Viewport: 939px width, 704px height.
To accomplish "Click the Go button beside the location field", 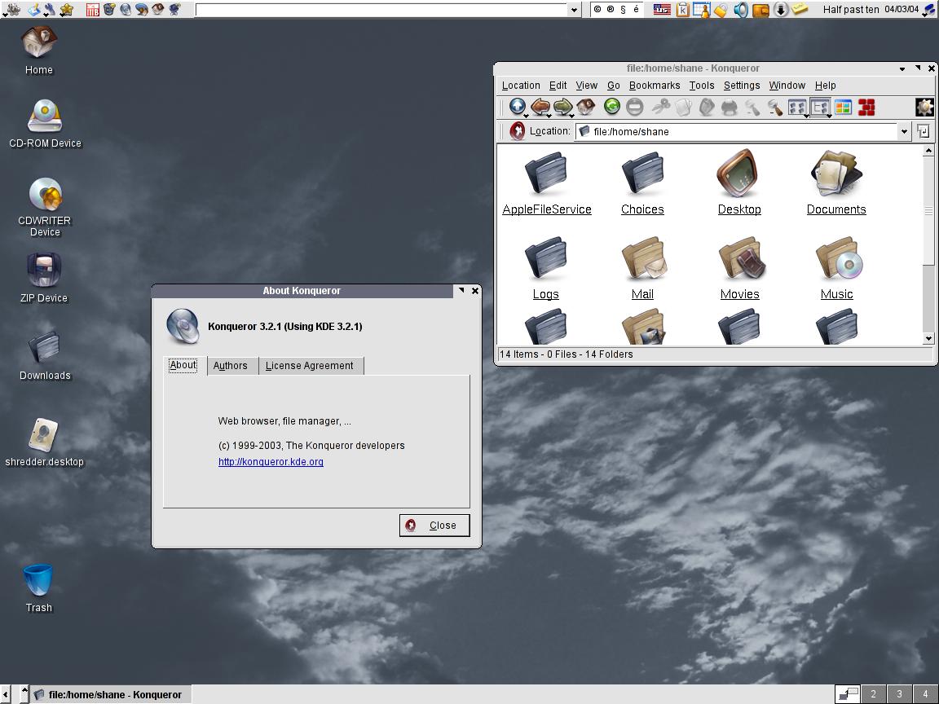I will point(923,131).
